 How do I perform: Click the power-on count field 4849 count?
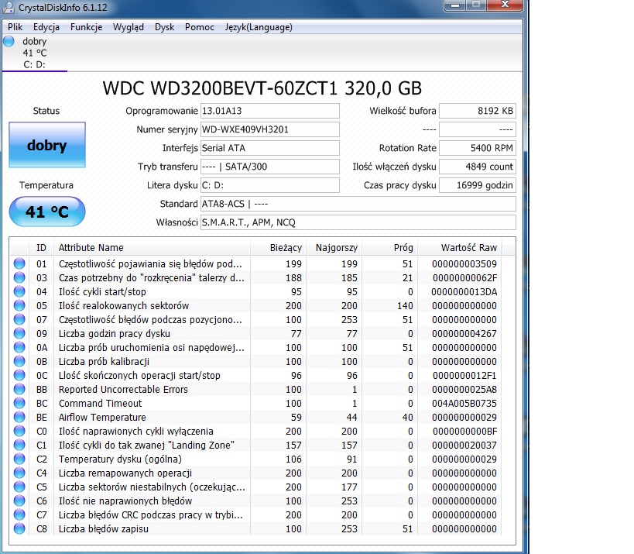click(478, 167)
